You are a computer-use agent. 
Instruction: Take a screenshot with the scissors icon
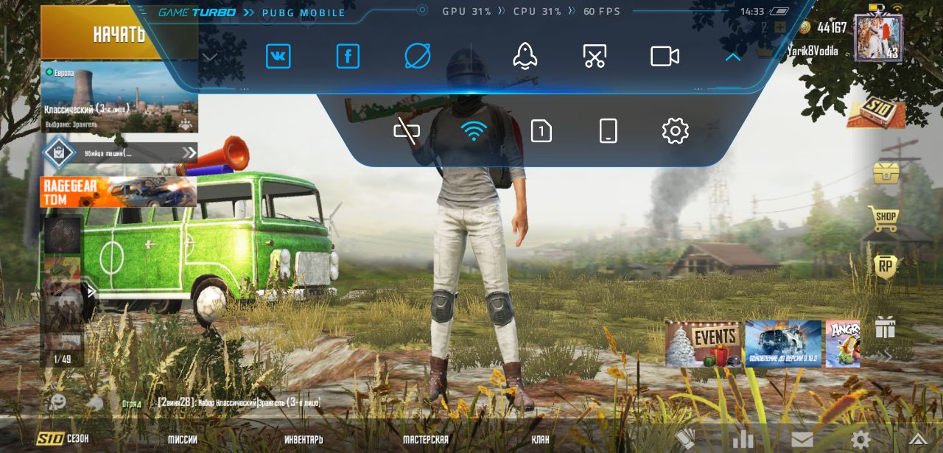pos(595,57)
